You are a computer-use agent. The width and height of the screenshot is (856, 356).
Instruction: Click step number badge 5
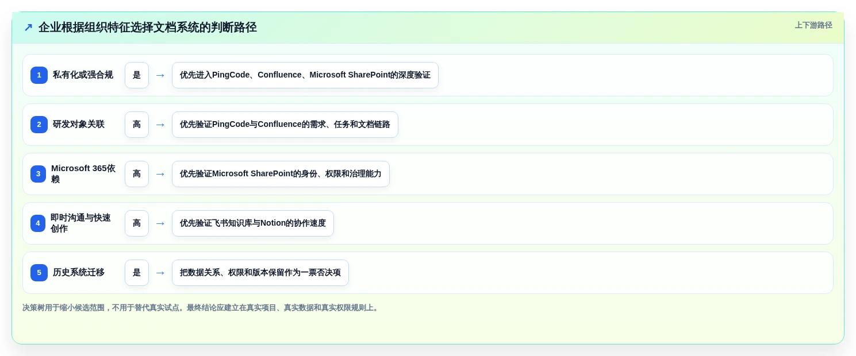(39, 273)
